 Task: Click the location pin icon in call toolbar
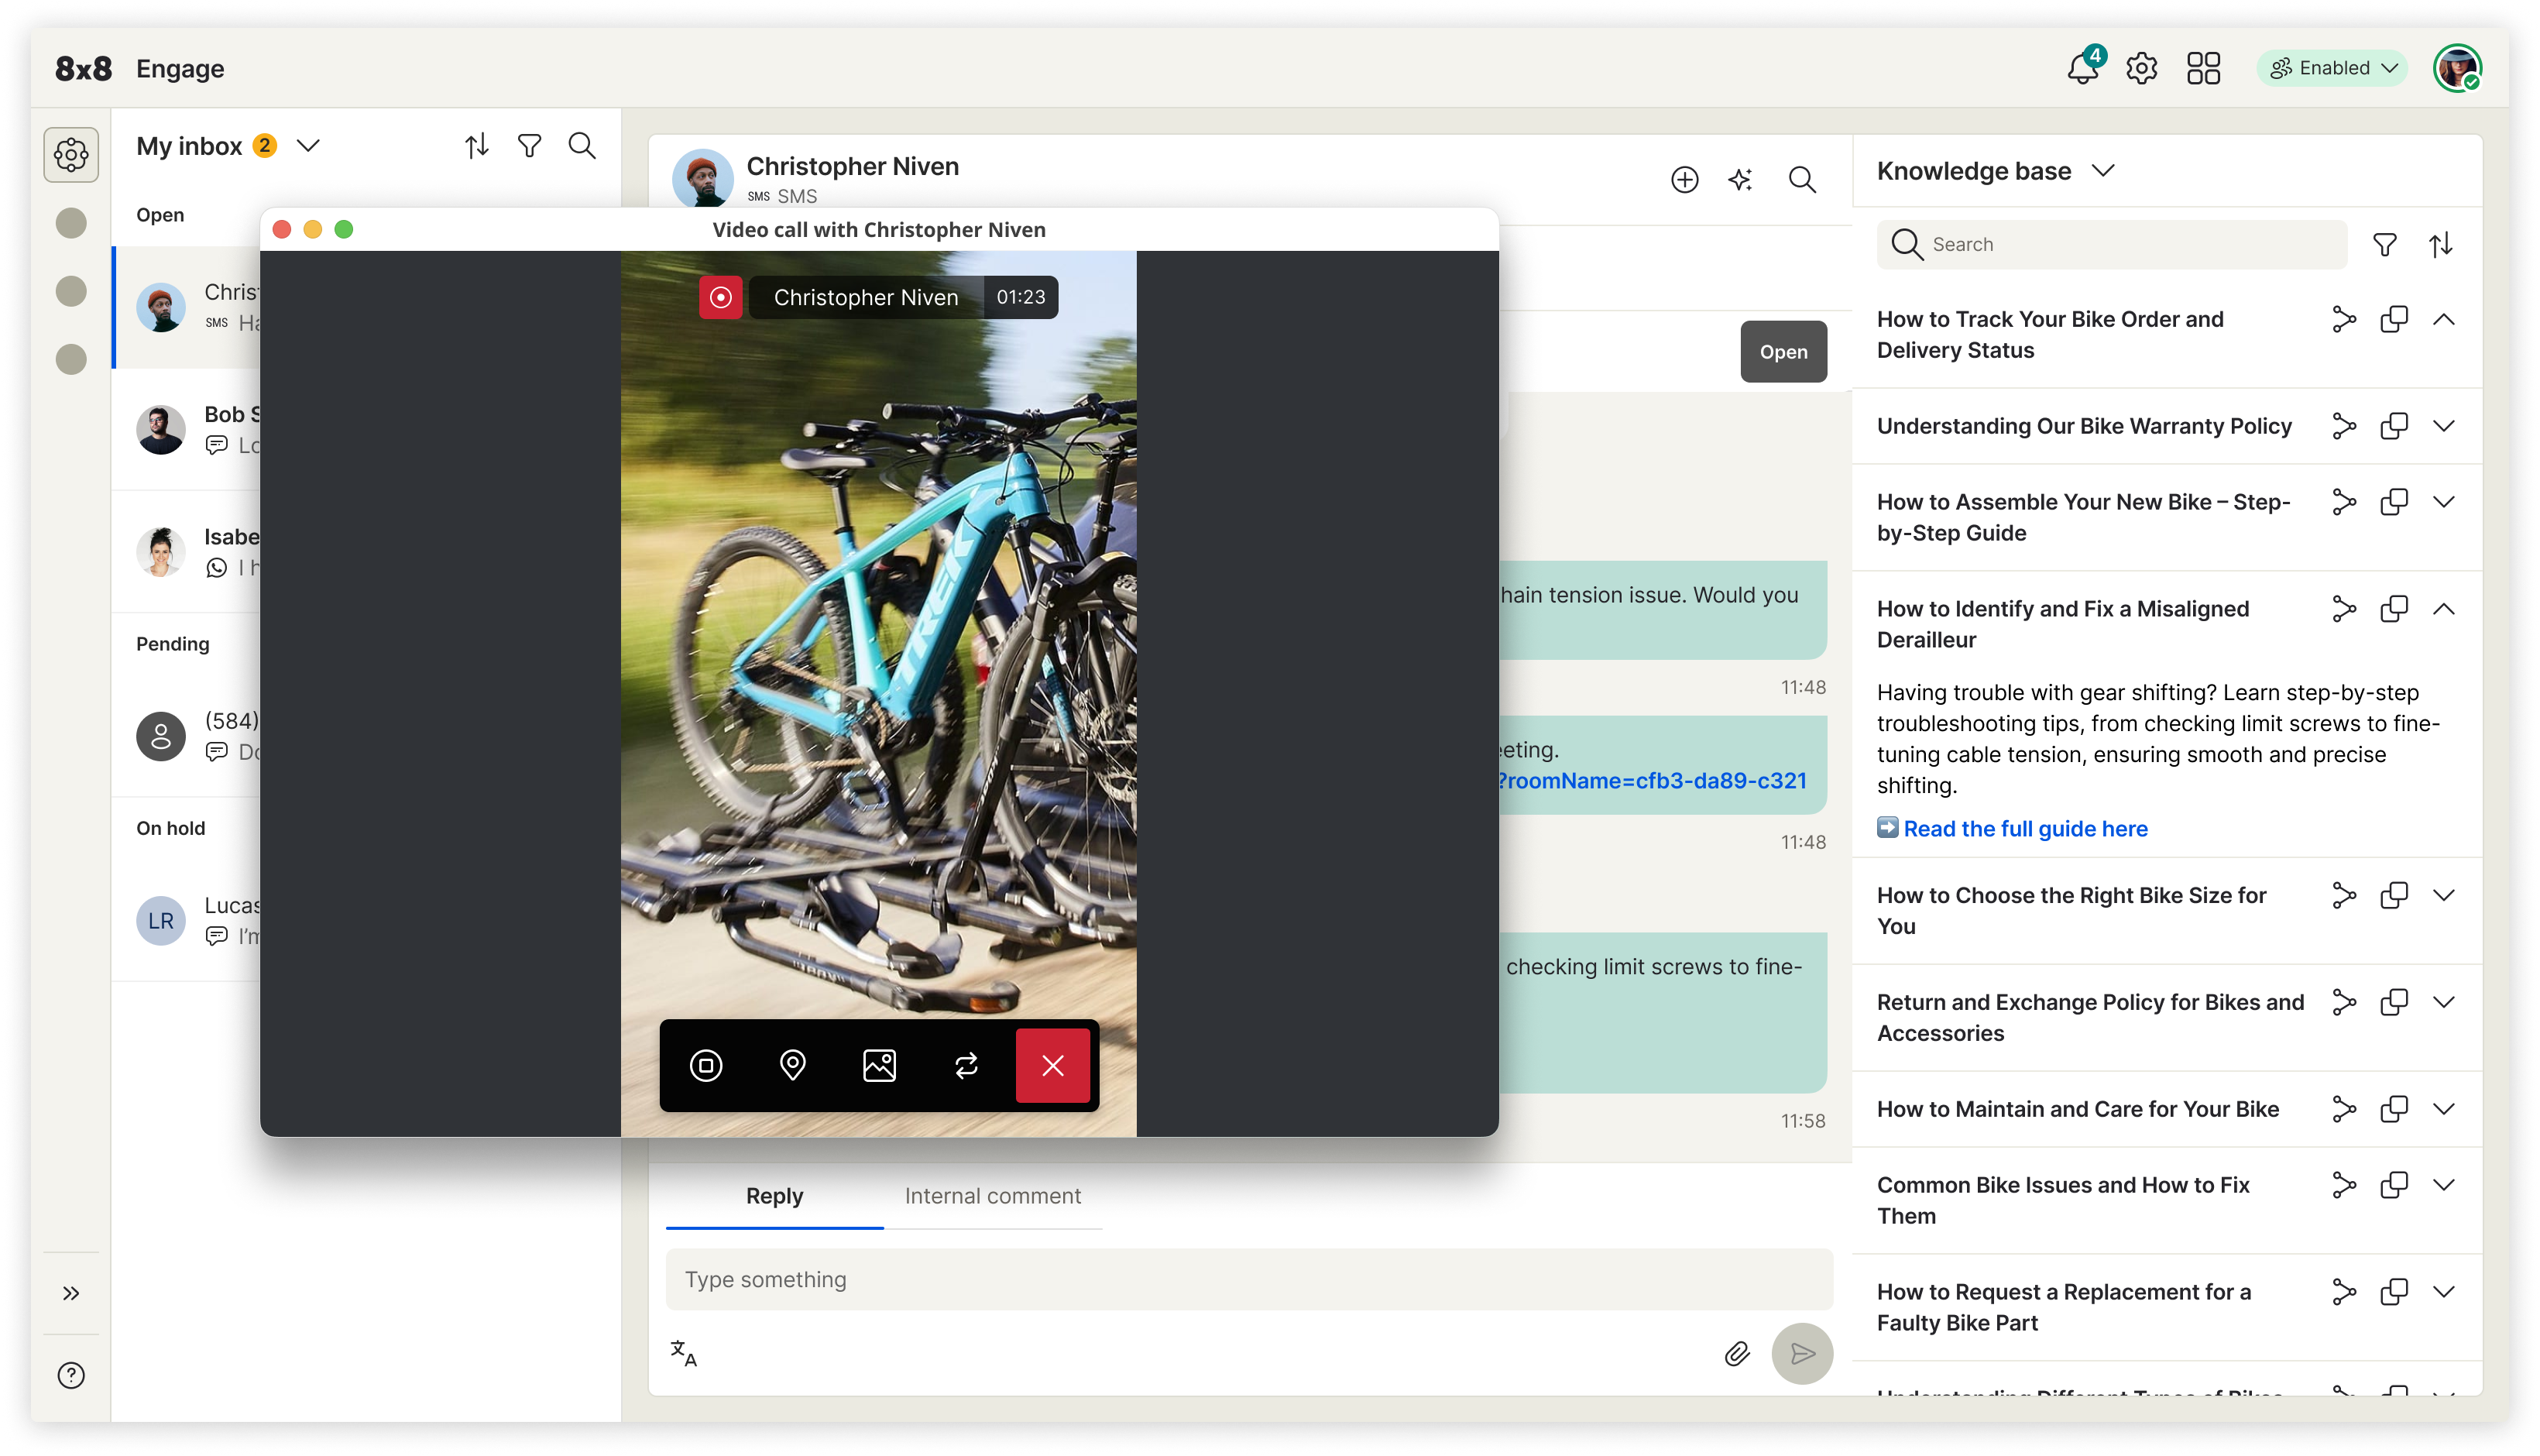(x=791, y=1065)
